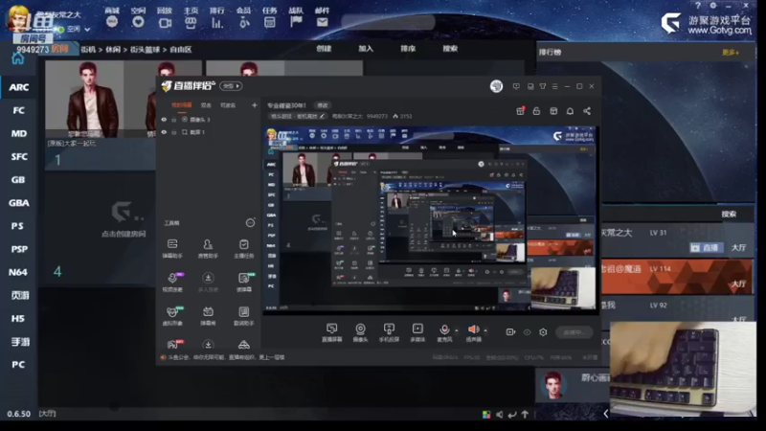Image resolution: width=766 pixels, height=431 pixels.
Task: Open the 弹幕秀 danmaku show tool
Action: click(x=208, y=316)
